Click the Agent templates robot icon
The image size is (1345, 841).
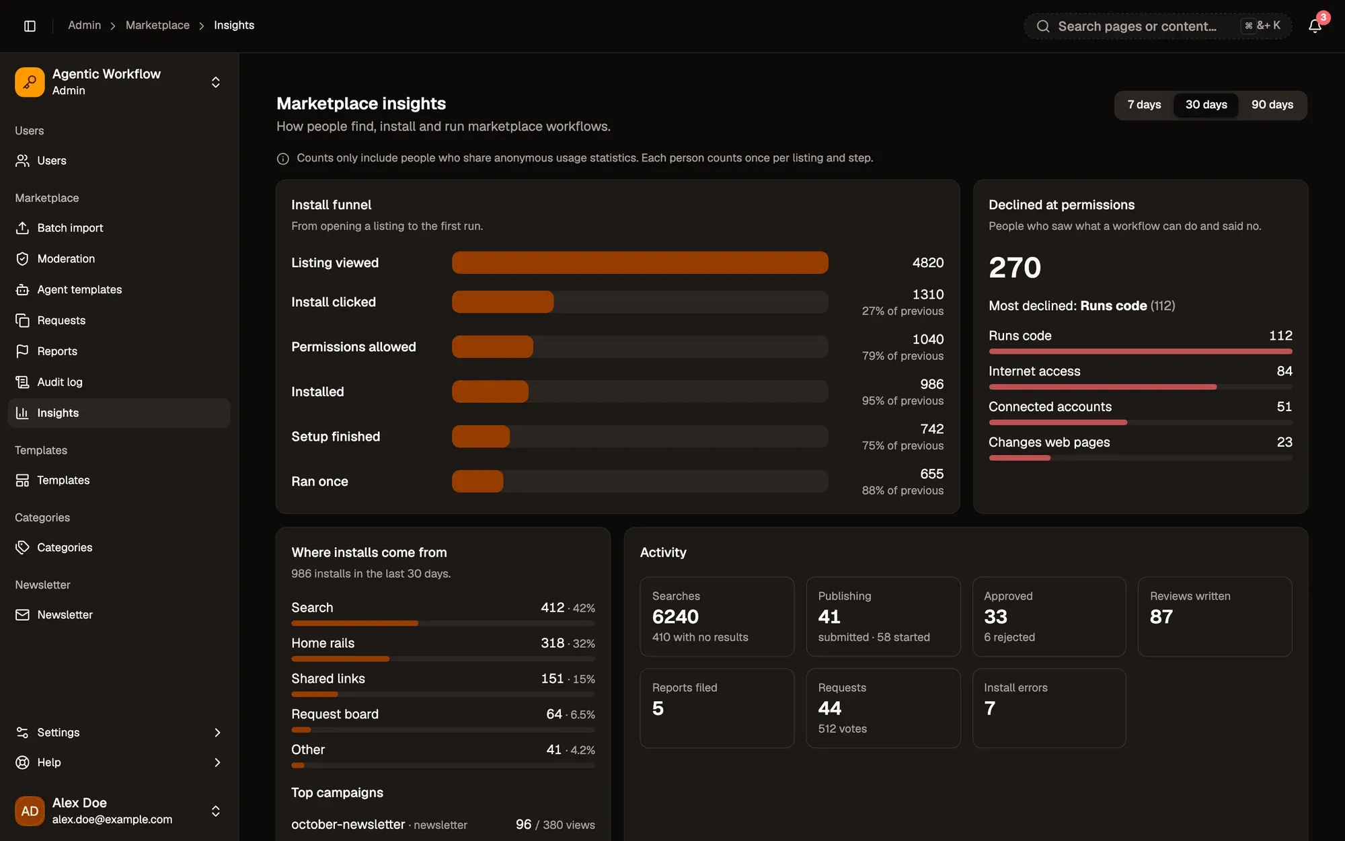pos(22,290)
